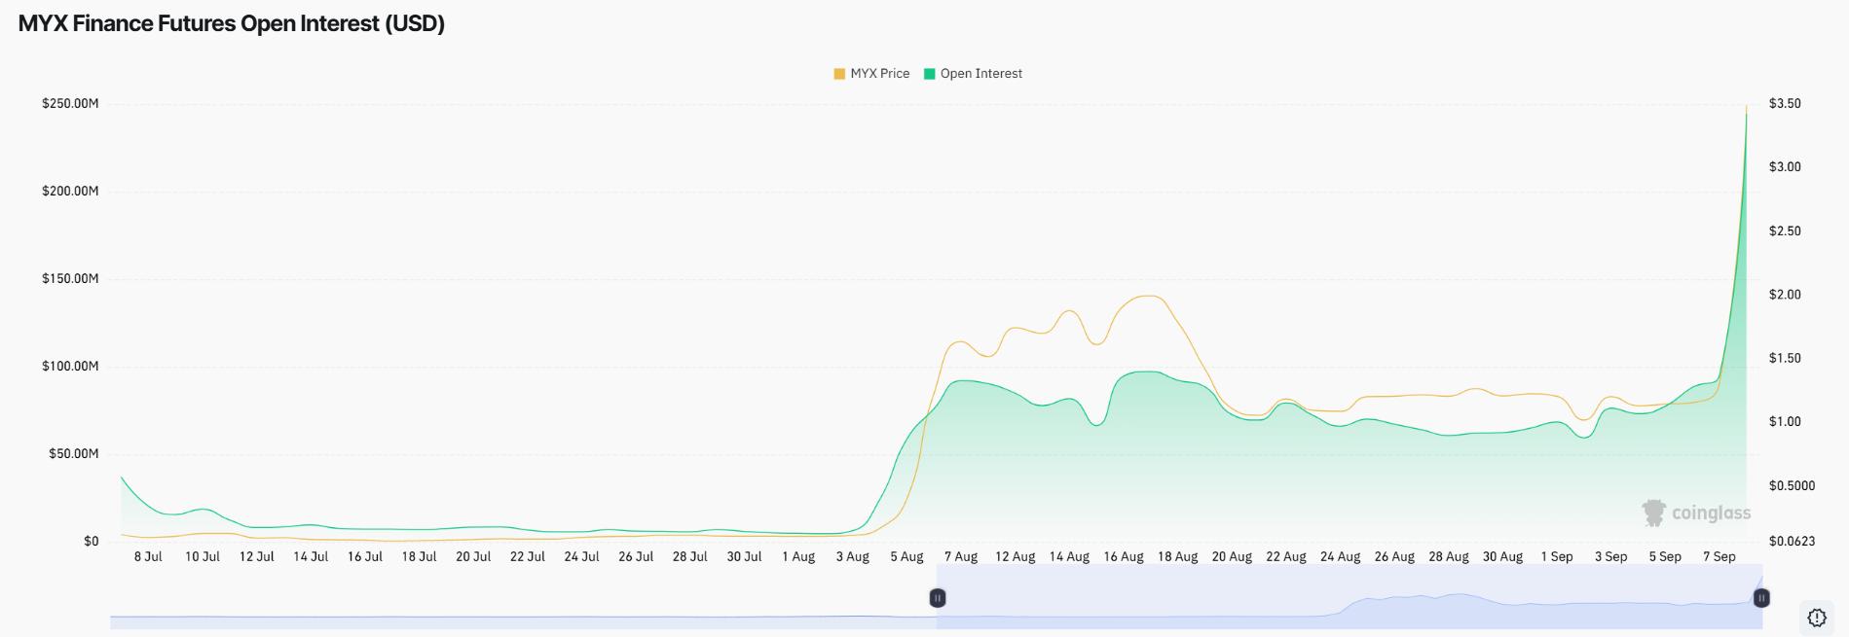The image size is (1849, 637).
Task: Click the peak of the spike at chart's right edge
Action: tap(1746, 107)
